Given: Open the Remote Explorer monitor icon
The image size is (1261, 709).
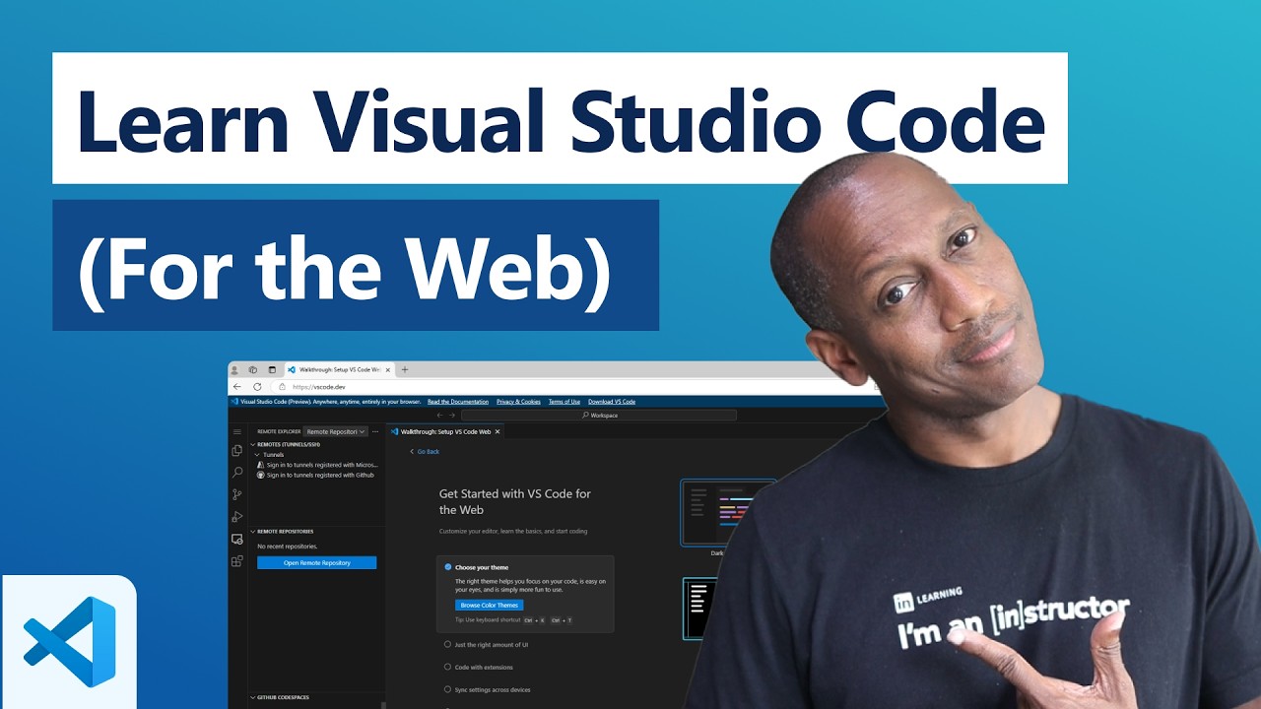Looking at the screenshot, I should click(x=236, y=539).
